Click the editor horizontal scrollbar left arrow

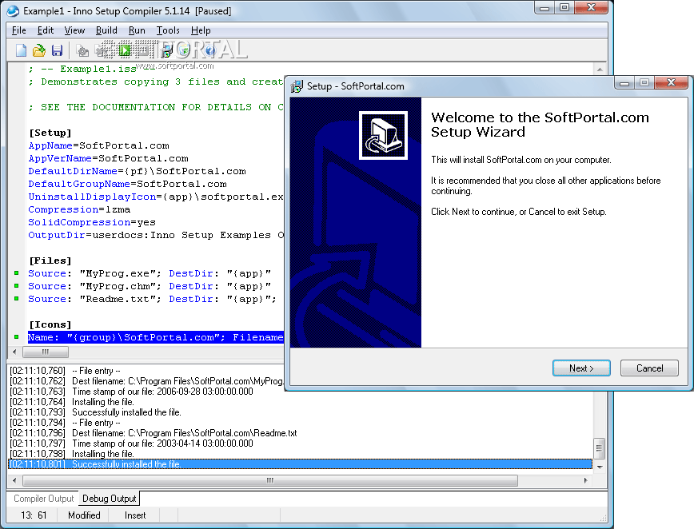pos(14,352)
